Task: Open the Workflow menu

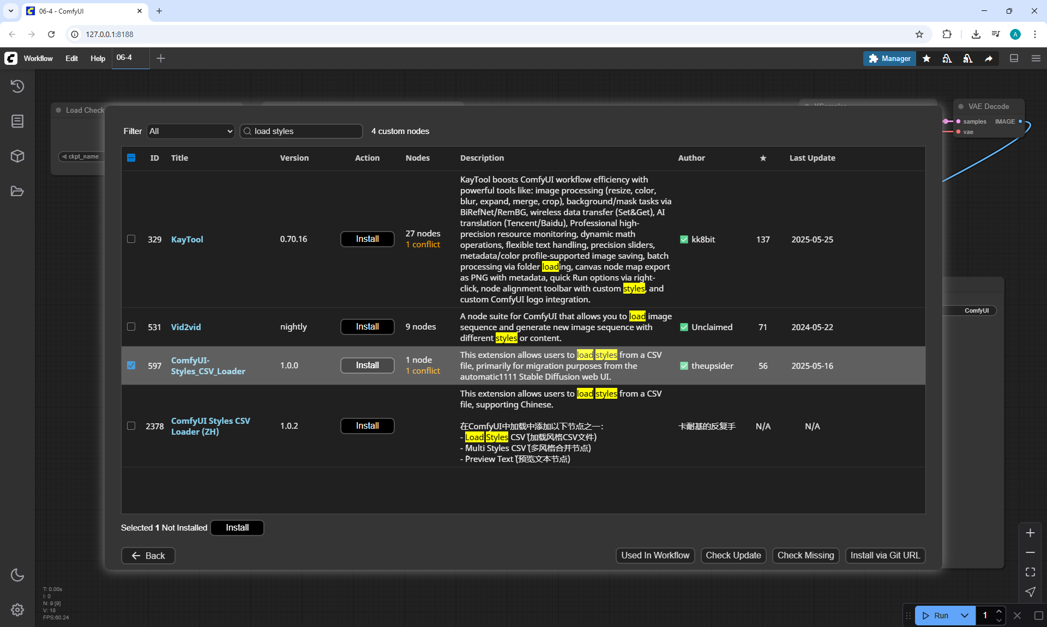Action: click(38, 58)
